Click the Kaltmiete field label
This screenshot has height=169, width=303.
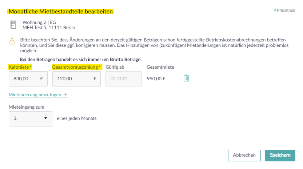pyautogui.click(x=20, y=67)
